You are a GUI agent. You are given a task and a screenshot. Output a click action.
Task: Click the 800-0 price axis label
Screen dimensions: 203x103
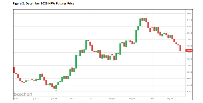coord(190,33)
